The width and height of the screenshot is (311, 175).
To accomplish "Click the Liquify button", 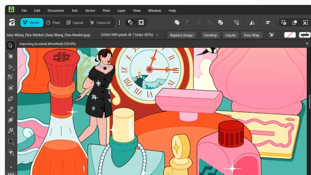I will (x=230, y=35).
